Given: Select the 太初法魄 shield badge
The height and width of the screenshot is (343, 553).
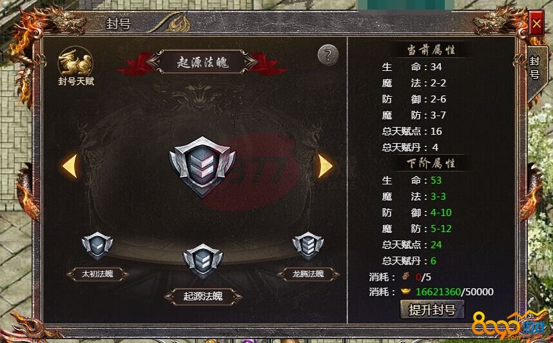Looking at the screenshot, I should 97,245.
